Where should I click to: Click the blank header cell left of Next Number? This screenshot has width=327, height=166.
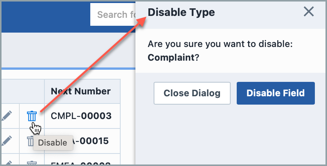pyautogui.click(x=22, y=91)
